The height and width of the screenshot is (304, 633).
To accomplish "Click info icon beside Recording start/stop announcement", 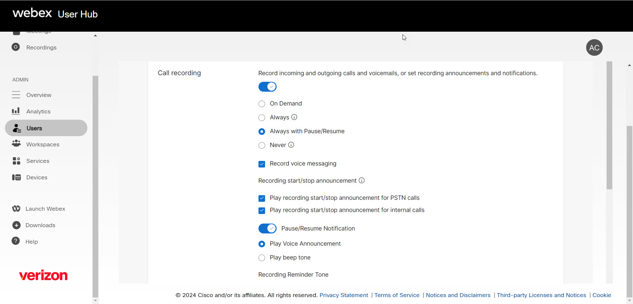I will (362, 180).
